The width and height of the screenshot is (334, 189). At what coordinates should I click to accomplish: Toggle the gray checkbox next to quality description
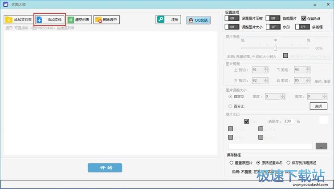[x=285, y=56]
